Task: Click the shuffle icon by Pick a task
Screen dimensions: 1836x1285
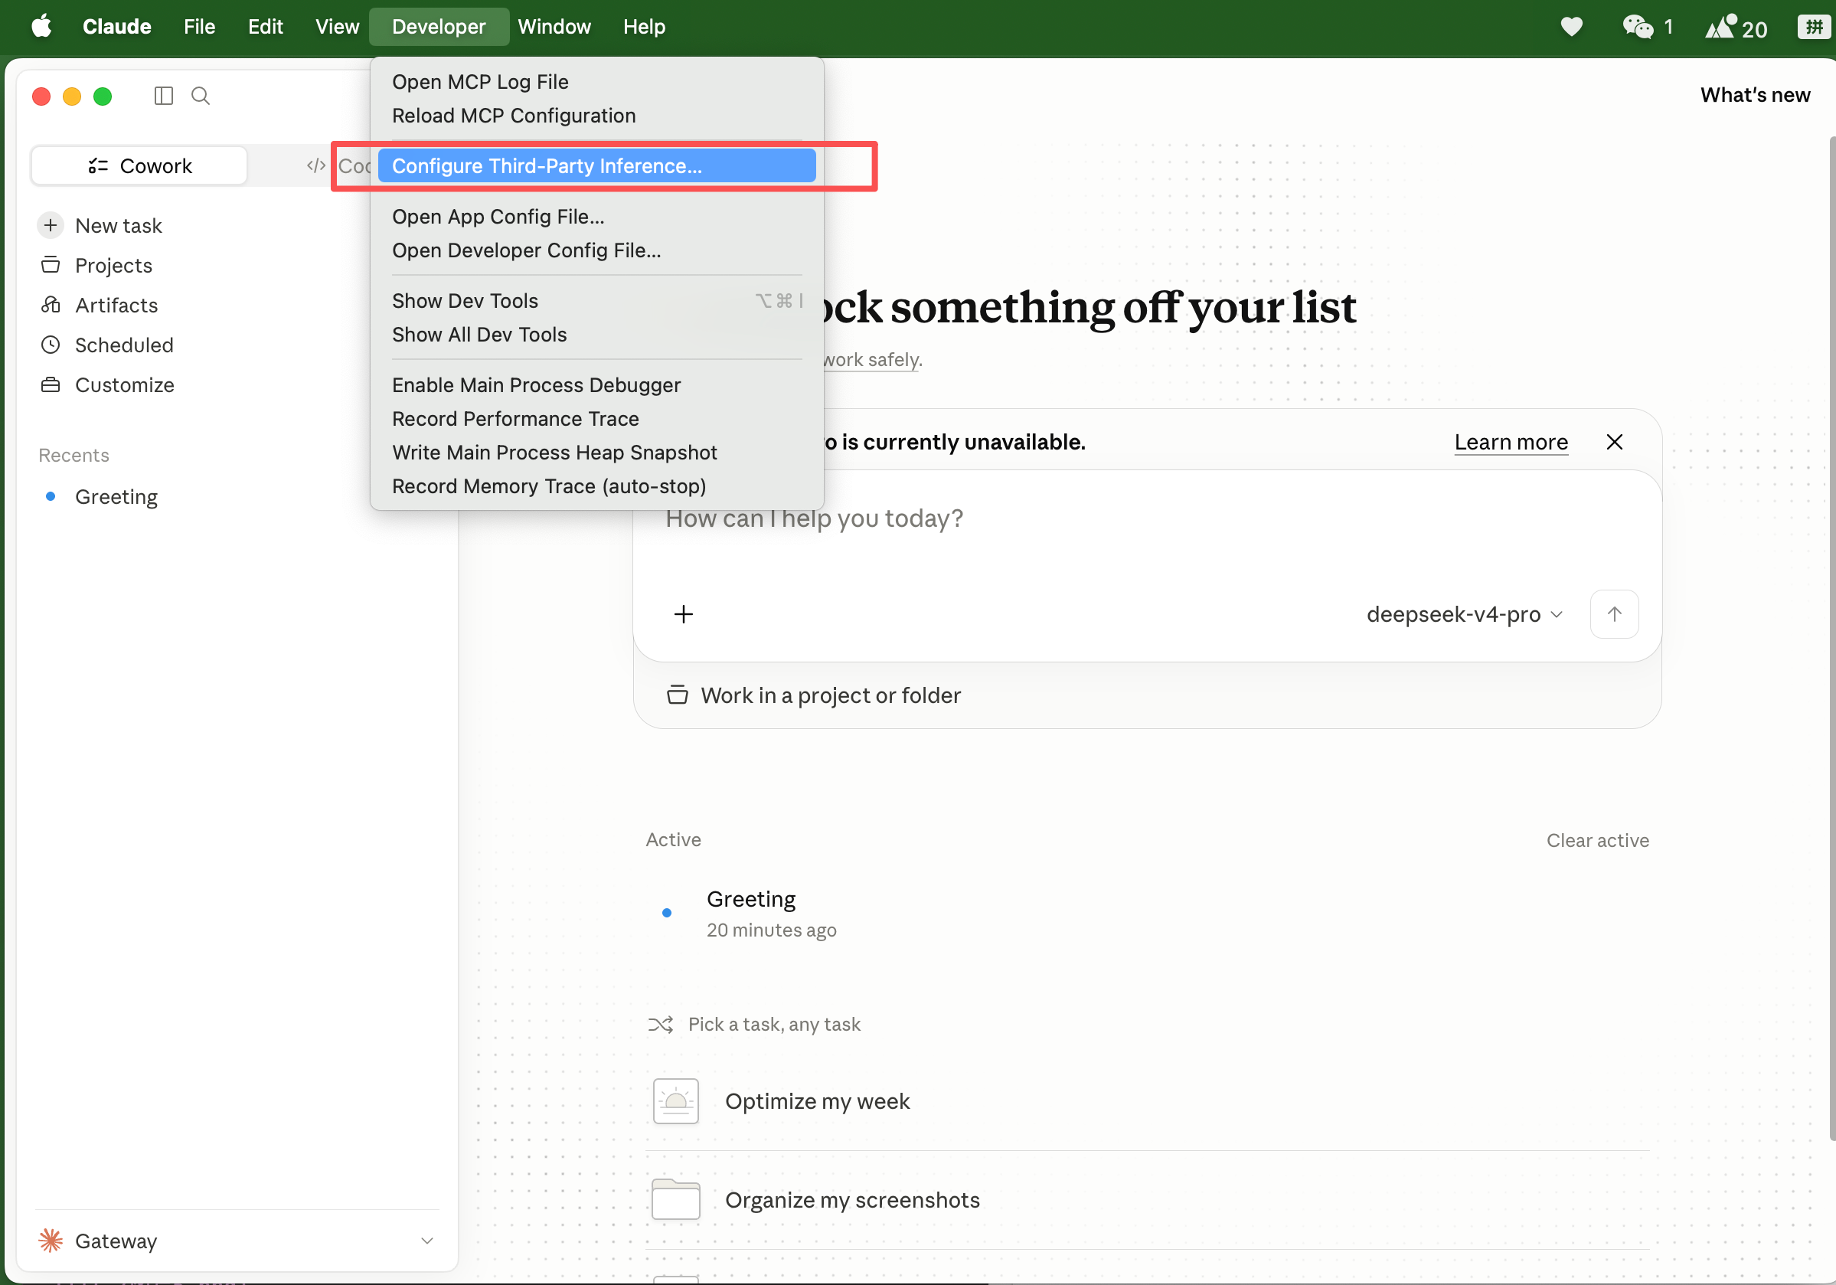Action: pyautogui.click(x=661, y=1025)
